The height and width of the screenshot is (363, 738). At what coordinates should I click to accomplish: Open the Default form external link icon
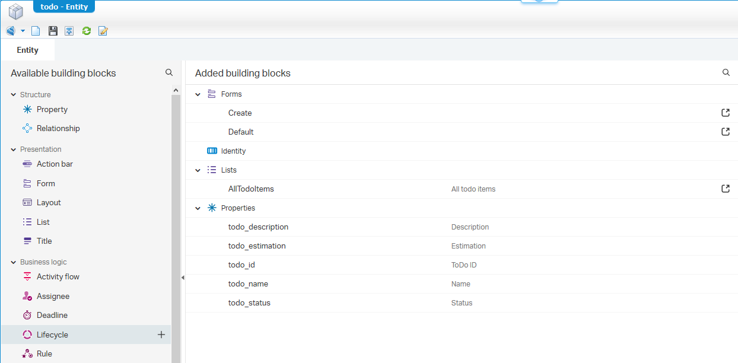[726, 132]
